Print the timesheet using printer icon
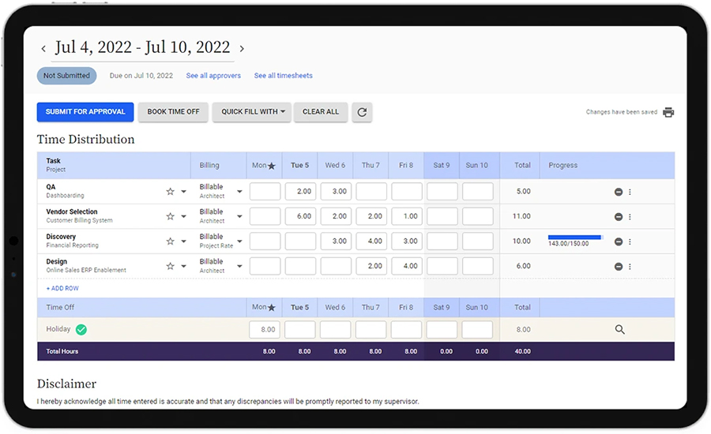Image resolution: width=711 pixels, height=434 pixels. pos(668,112)
